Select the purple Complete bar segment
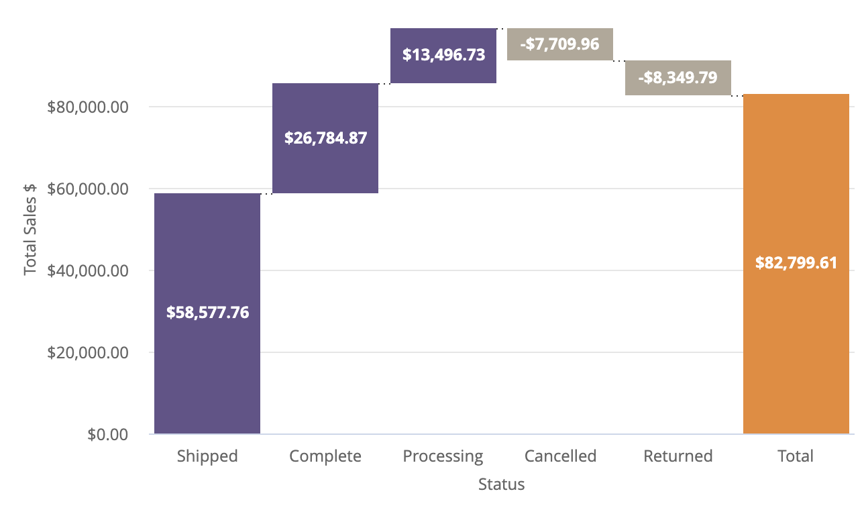Viewport: 864px width, 510px height. pos(325,168)
